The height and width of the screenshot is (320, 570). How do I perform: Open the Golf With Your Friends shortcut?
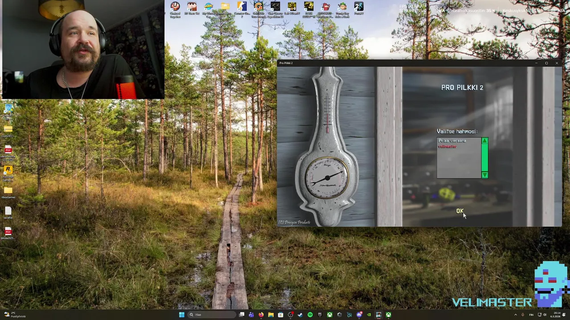coord(258,9)
